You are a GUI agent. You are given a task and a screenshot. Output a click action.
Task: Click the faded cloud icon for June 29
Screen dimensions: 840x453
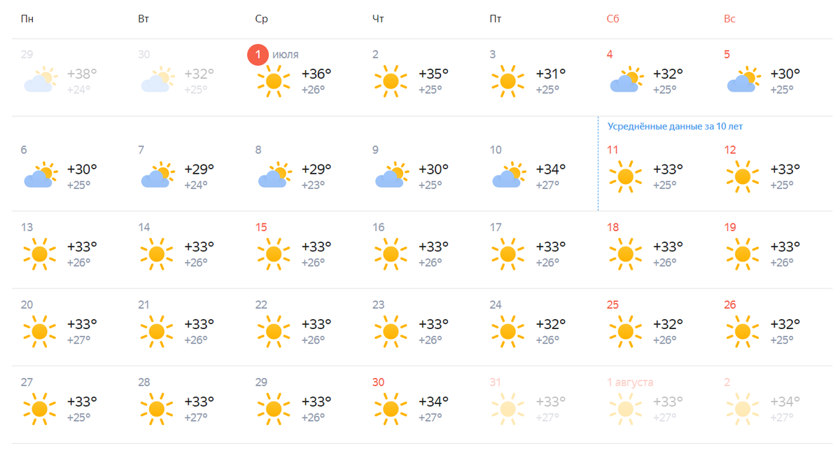coord(40,81)
